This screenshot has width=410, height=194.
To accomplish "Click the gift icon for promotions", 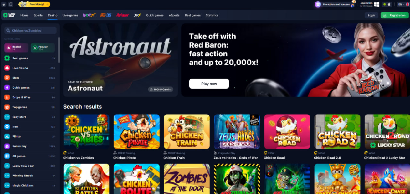I will point(318,4).
